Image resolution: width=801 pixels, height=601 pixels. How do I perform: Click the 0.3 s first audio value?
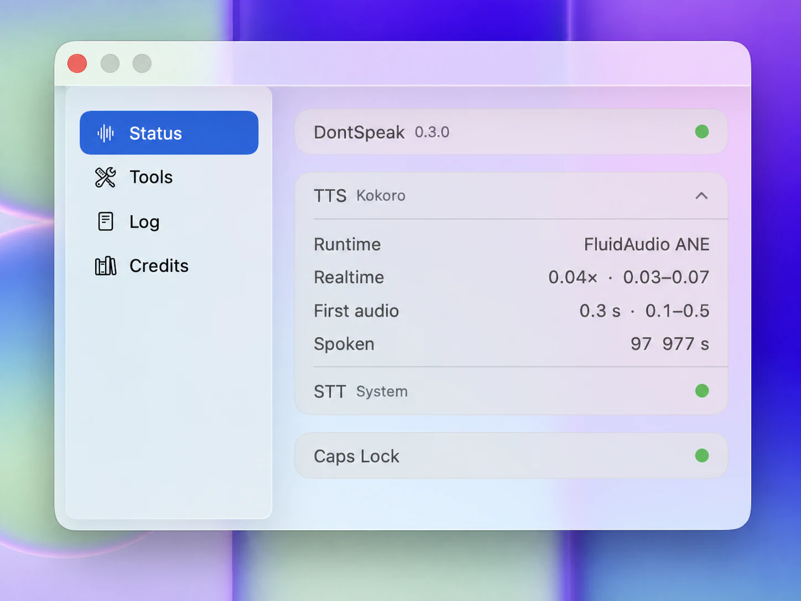point(600,311)
